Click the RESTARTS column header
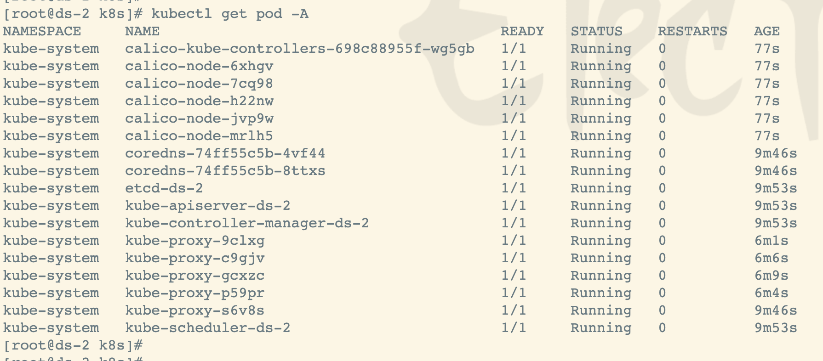This screenshot has width=823, height=361. click(692, 31)
